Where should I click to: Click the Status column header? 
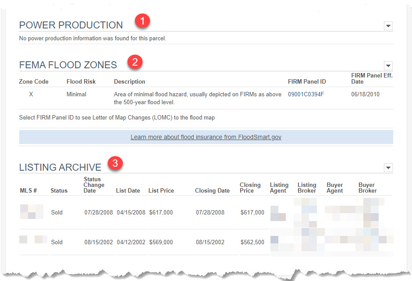coord(59,190)
